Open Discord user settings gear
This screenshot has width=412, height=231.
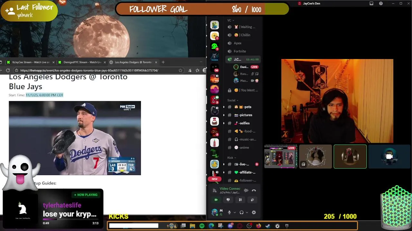[x=254, y=212]
